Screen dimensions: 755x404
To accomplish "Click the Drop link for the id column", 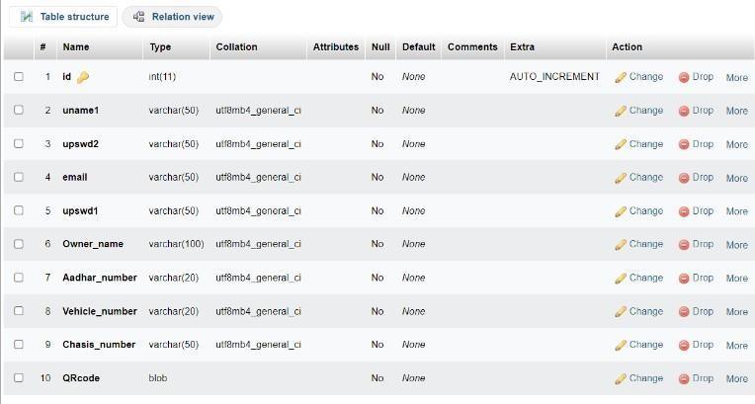I will 702,76.
